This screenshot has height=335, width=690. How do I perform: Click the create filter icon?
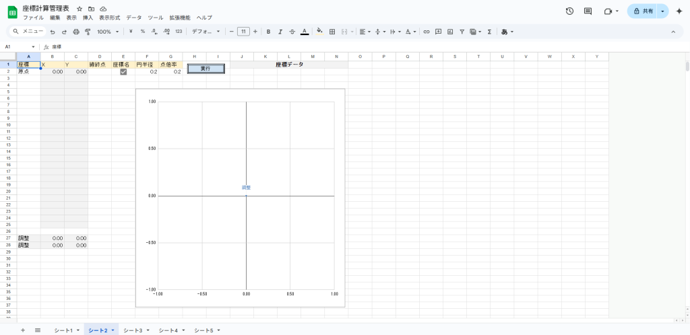pyautogui.click(x=462, y=32)
